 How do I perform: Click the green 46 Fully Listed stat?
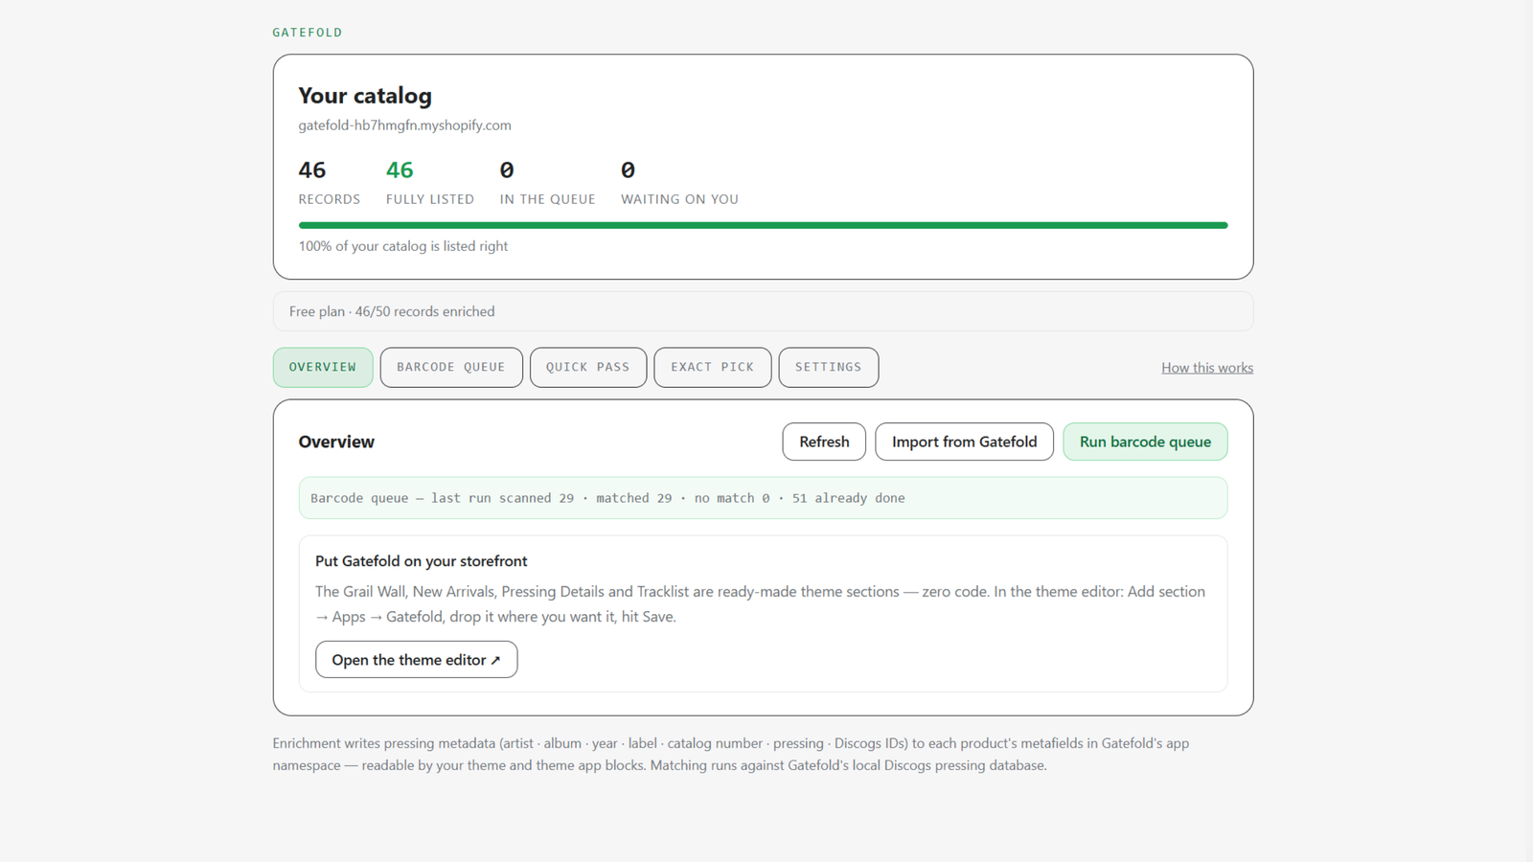coord(430,183)
